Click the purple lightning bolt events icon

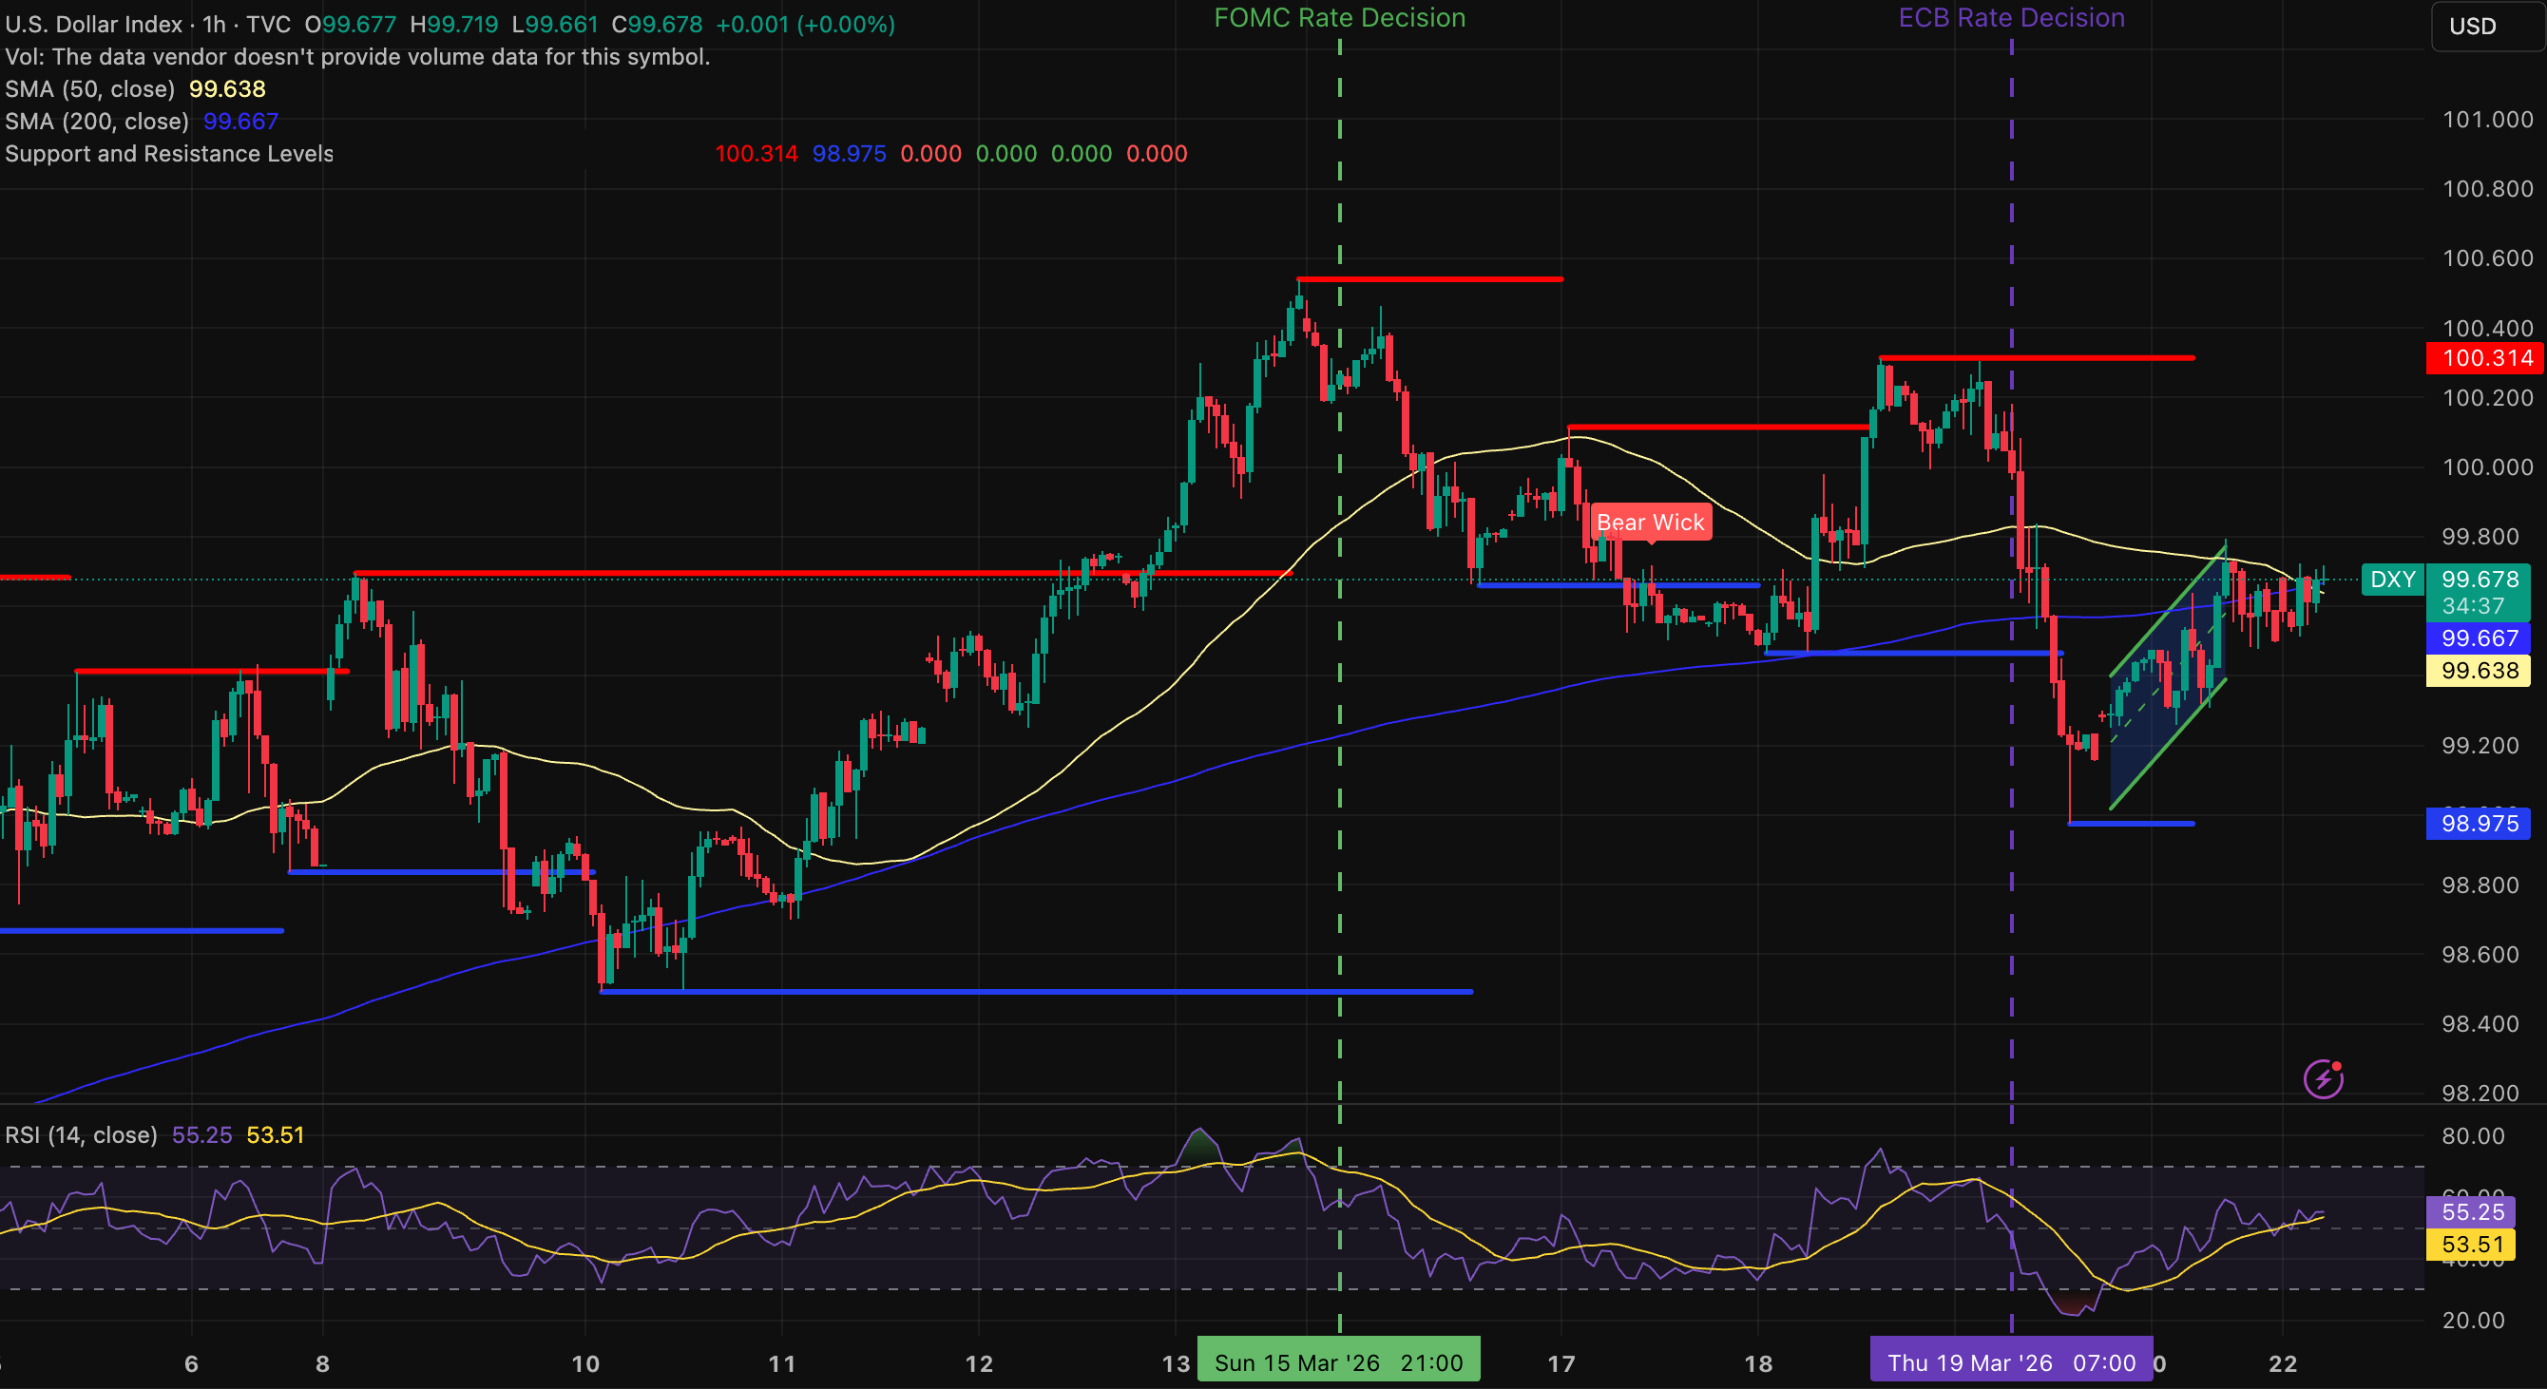tap(2322, 1078)
